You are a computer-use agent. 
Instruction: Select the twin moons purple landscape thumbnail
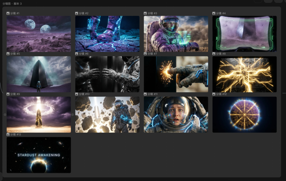39,34
